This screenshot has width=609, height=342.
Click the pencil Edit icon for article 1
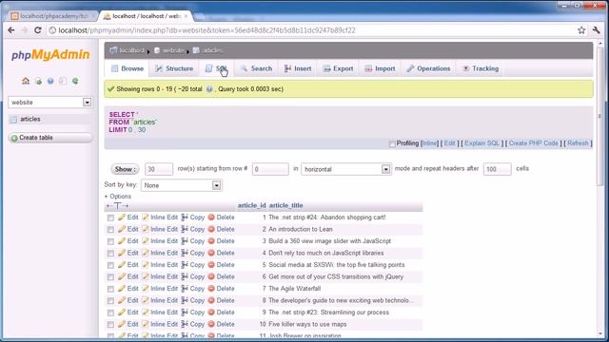click(122, 218)
